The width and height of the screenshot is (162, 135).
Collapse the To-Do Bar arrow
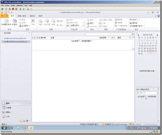(137, 33)
